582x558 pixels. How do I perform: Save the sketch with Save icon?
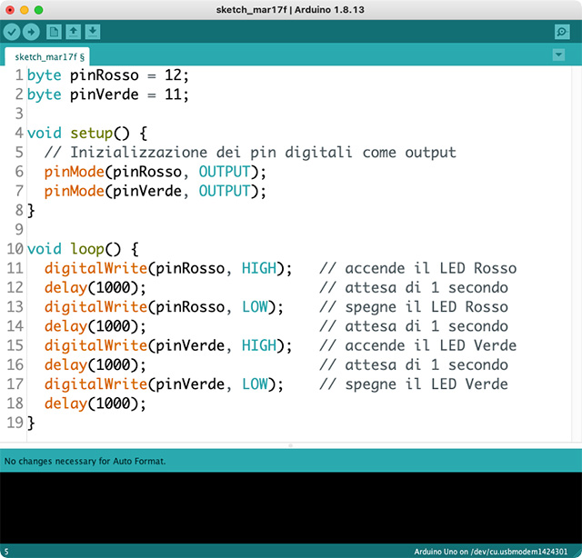[x=93, y=32]
